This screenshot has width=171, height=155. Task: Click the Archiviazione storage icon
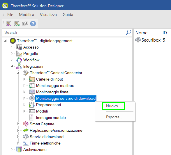(x=19, y=149)
